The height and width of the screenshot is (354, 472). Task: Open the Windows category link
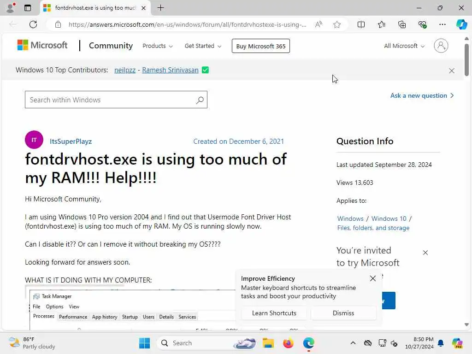[x=350, y=218]
